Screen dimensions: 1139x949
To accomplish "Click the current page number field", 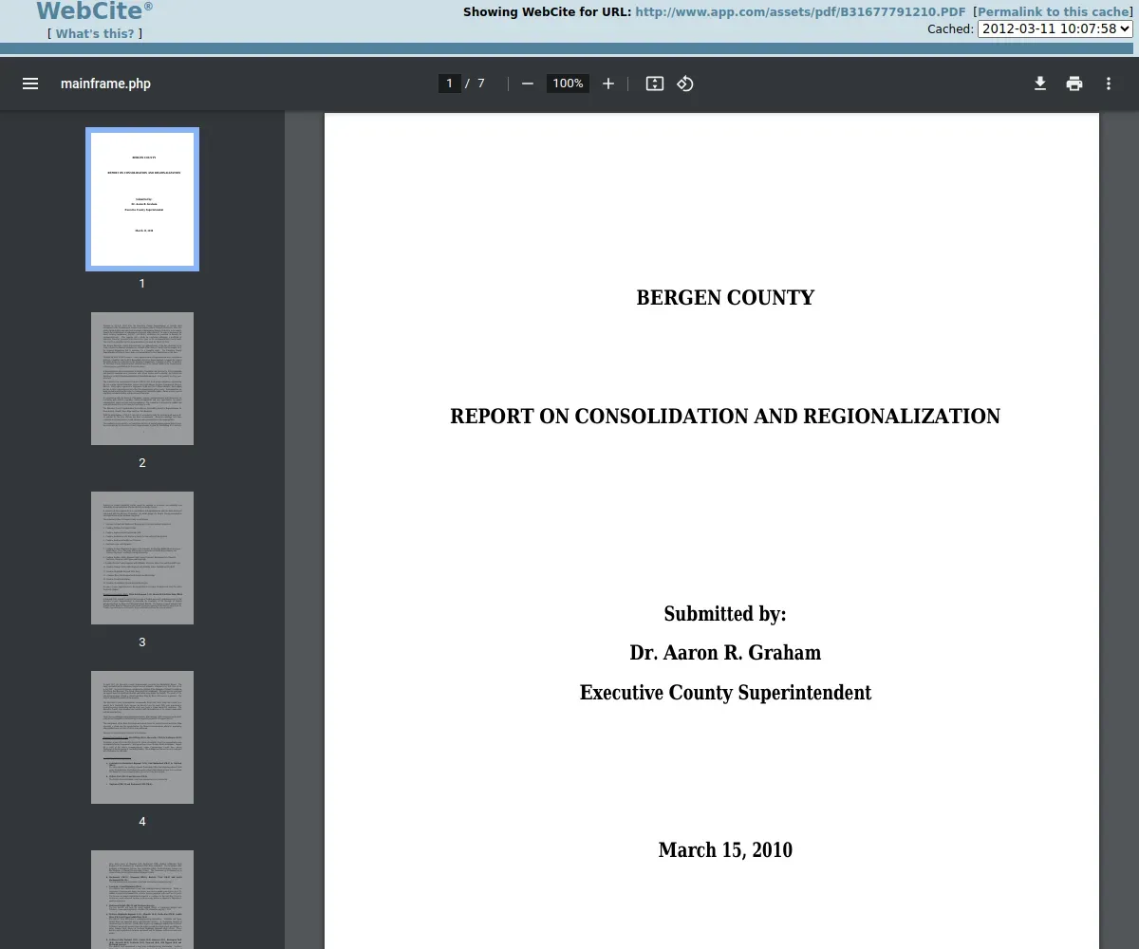I will pyautogui.click(x=450, y=84).
